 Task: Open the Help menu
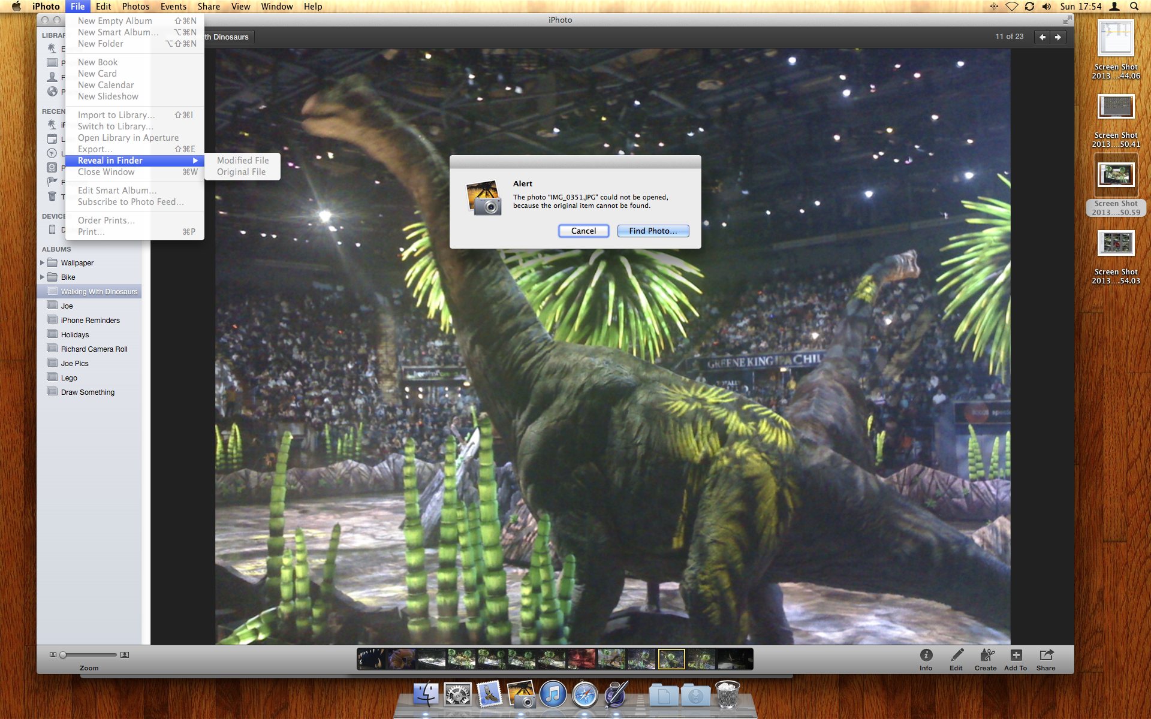click(313, 7)
